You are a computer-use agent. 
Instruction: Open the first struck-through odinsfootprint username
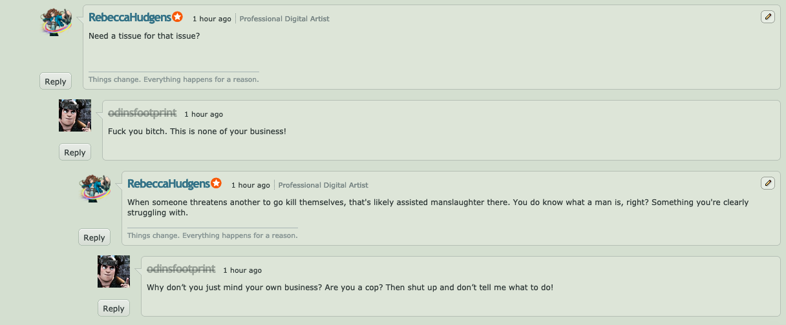coord(142,113)
